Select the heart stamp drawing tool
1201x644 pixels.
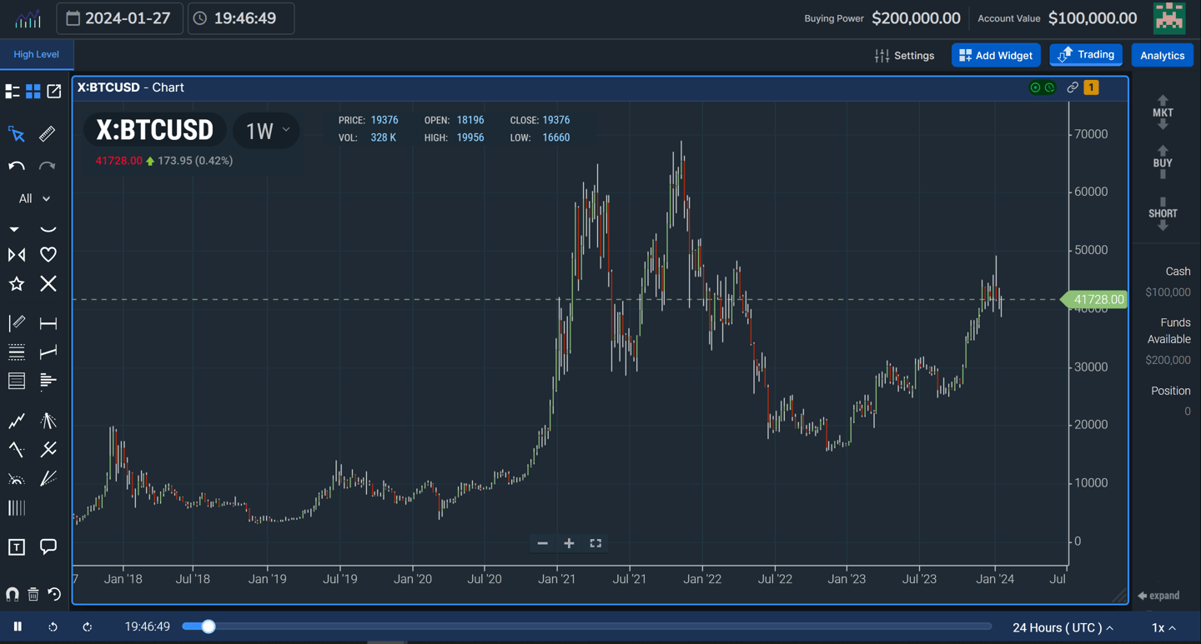[x=48, y=254]
